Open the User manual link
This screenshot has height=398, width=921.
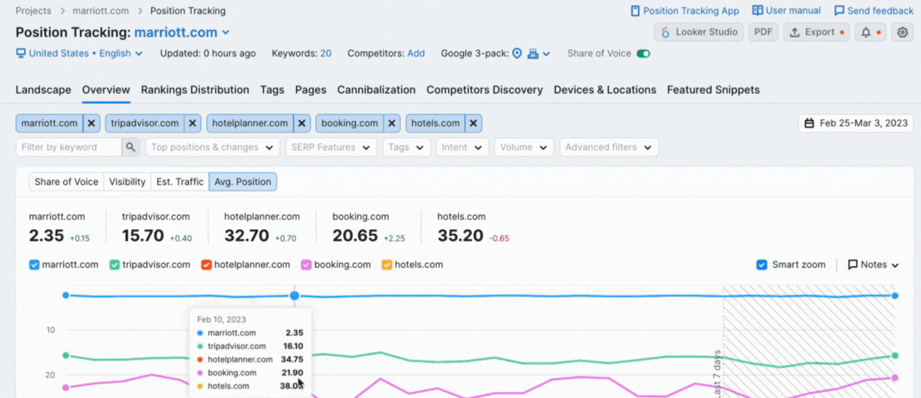pos(786,11)
